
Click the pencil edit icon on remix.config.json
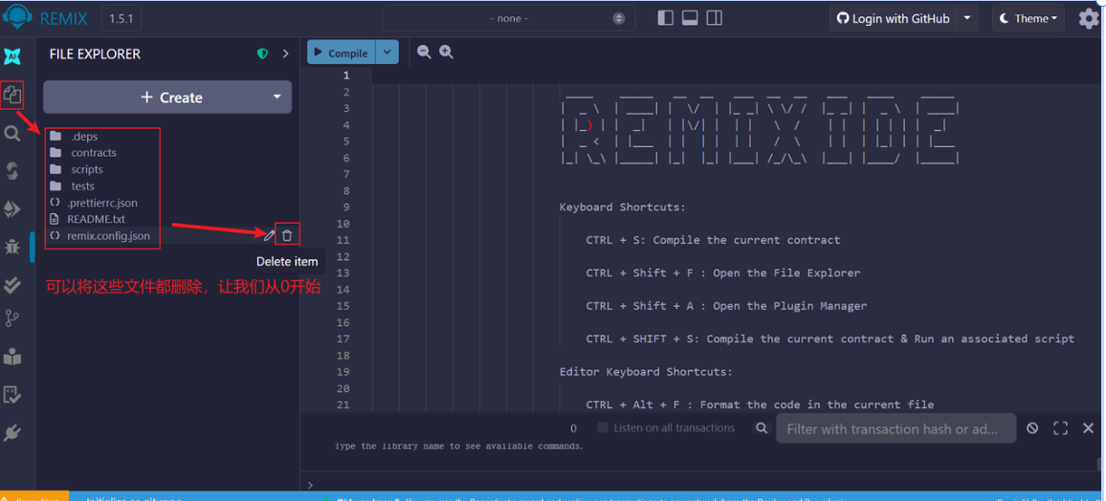(269, 235)
